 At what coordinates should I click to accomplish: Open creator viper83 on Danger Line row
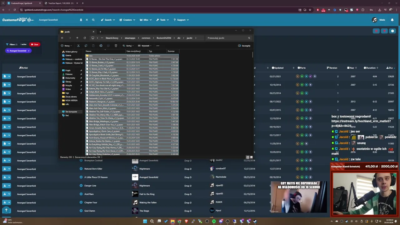[219, 186]
